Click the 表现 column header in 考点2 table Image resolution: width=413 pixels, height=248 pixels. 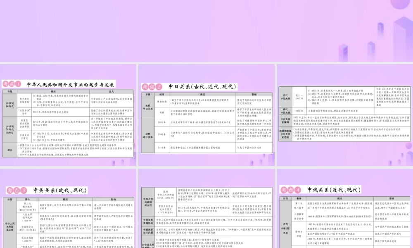click(x=202, y=94)
